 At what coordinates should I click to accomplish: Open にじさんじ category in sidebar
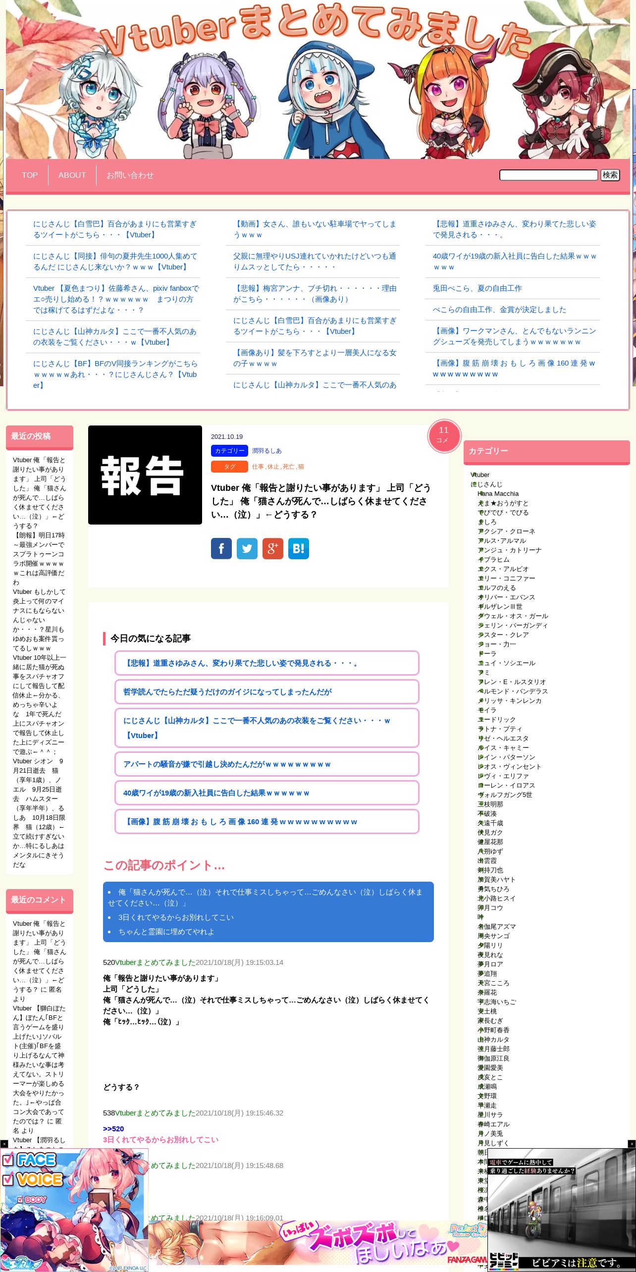pyautogui.click(x=486, y=484)
